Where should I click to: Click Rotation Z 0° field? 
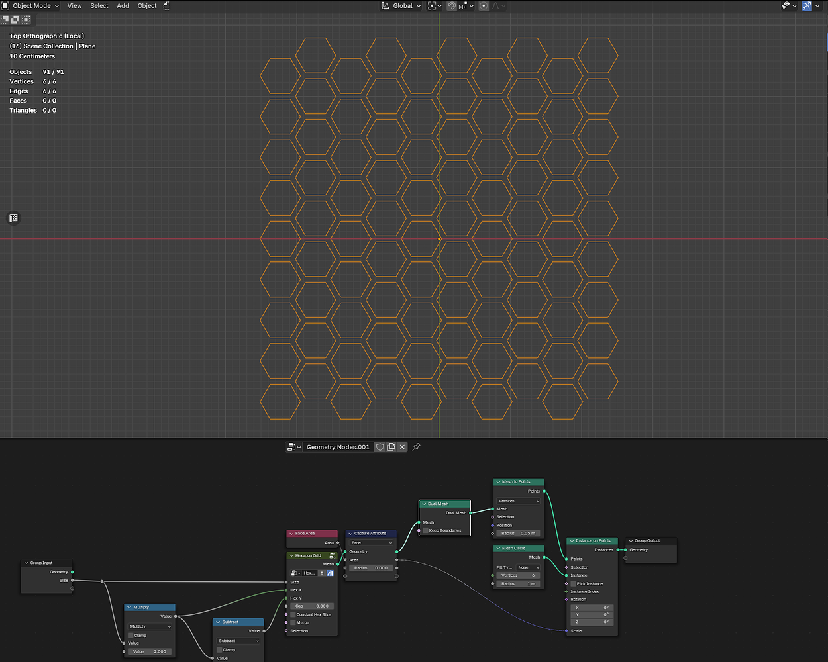pyautogui.click(x=592, y=622)
